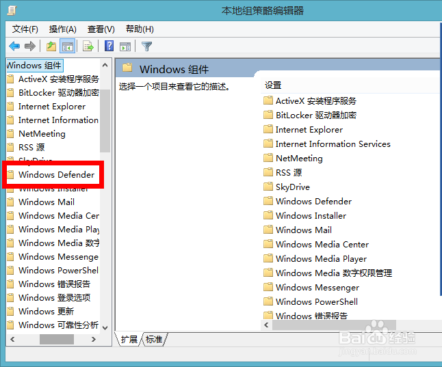Click BitLocker 驱动器加密 folder icon in settings list
Viewport: 442px width, 367px height.
268,115
